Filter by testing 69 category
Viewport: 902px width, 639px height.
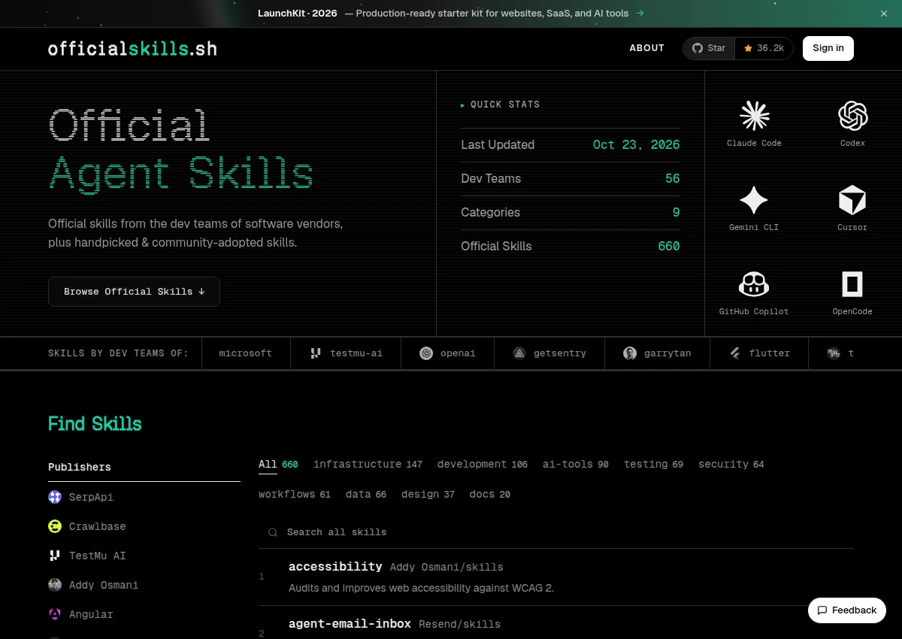pos(653,465)
